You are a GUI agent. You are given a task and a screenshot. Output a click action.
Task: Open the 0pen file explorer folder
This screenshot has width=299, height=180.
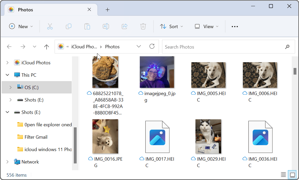pos(44,125)
